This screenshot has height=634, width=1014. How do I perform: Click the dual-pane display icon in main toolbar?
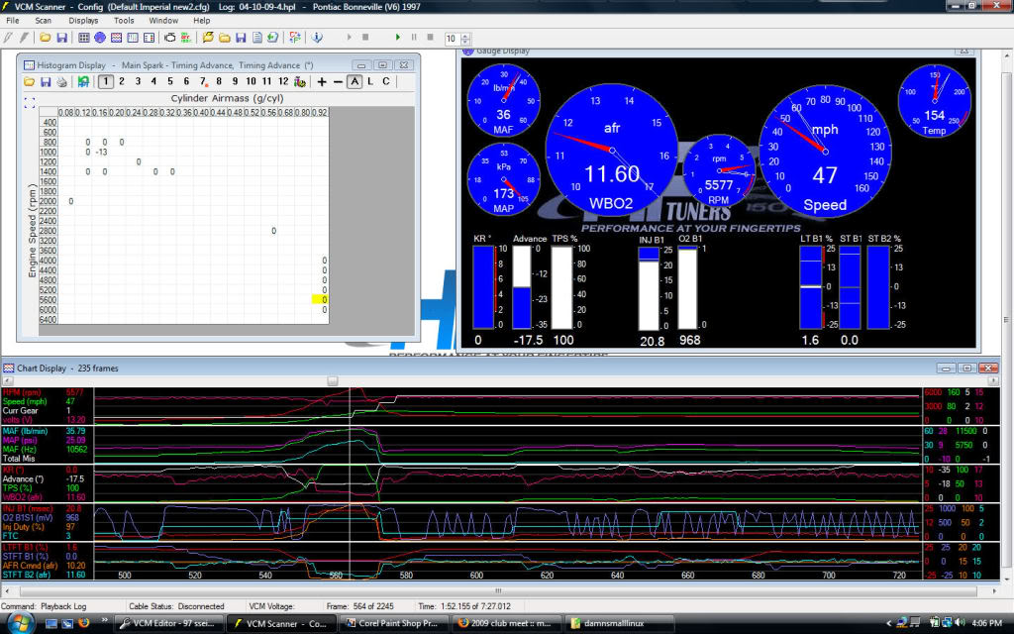[x=149, y=38]
